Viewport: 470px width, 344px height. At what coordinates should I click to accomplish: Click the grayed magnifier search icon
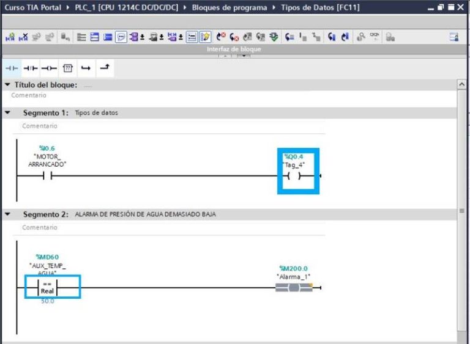point(361,37)
